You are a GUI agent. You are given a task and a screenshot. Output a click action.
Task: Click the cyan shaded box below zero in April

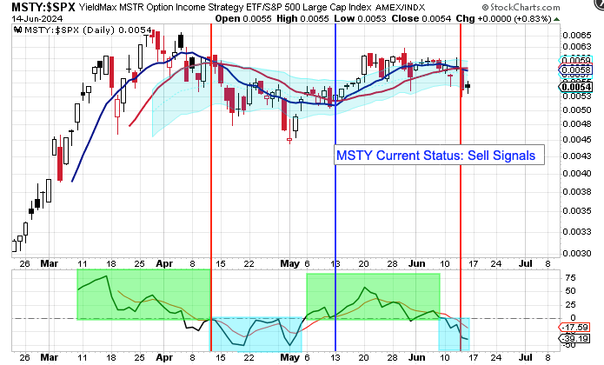(256, 335)
